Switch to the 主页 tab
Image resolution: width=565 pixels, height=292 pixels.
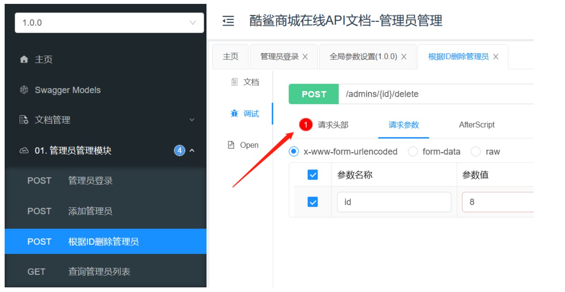(x=231, y=57)
